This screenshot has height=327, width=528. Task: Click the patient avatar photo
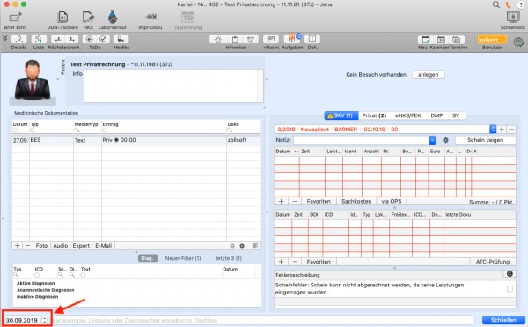(x=33, y=82)
